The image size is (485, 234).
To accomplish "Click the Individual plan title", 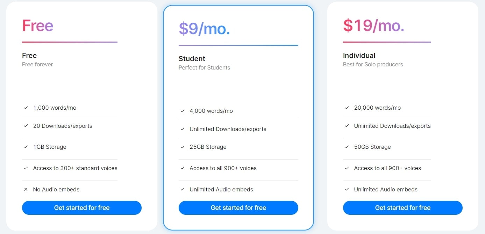I will point(359,56).
